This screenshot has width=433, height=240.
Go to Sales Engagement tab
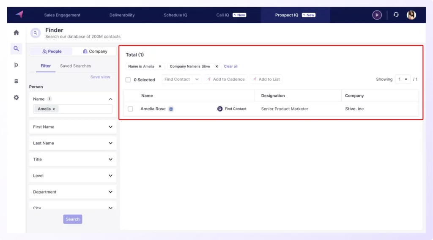[62, 15]
